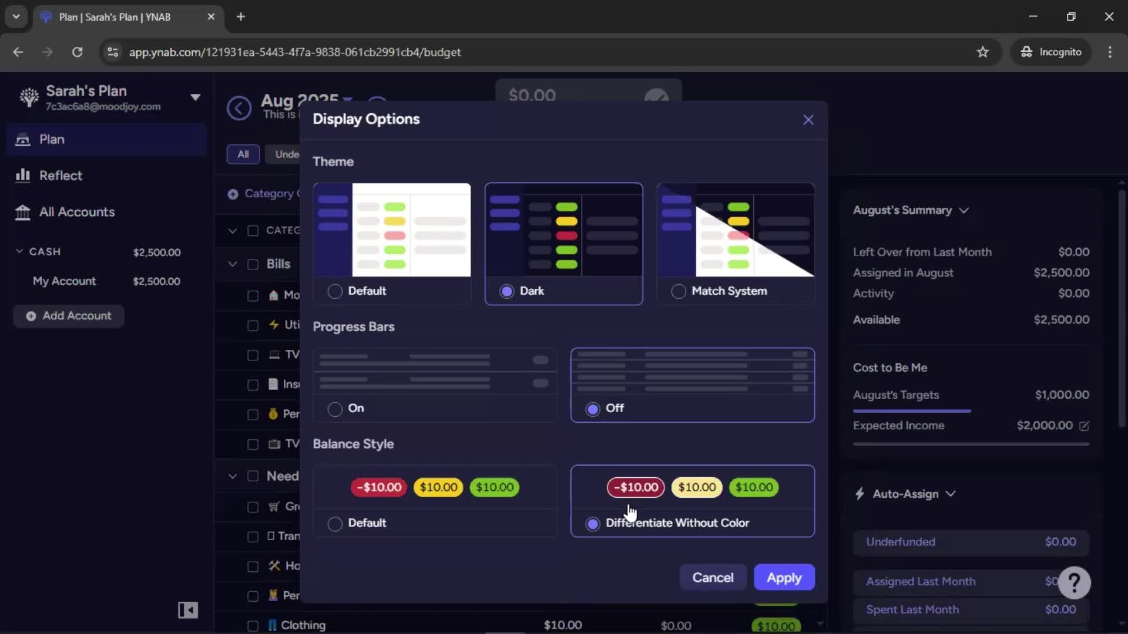
Task: Go to previous month arrow
Action: [239, 108]
